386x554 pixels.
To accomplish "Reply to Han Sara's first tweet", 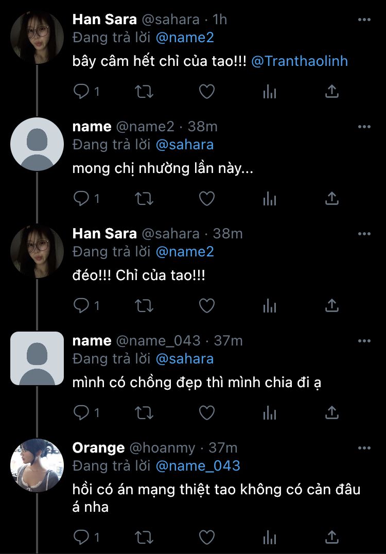I will tap(81, 92).
